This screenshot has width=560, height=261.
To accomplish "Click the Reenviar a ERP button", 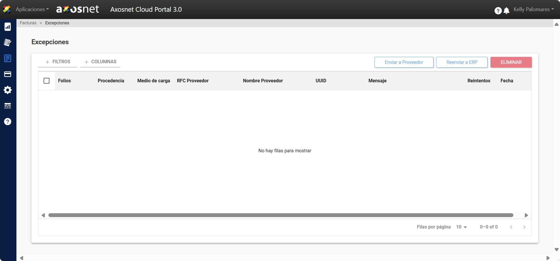I will (x=462, y=62).
